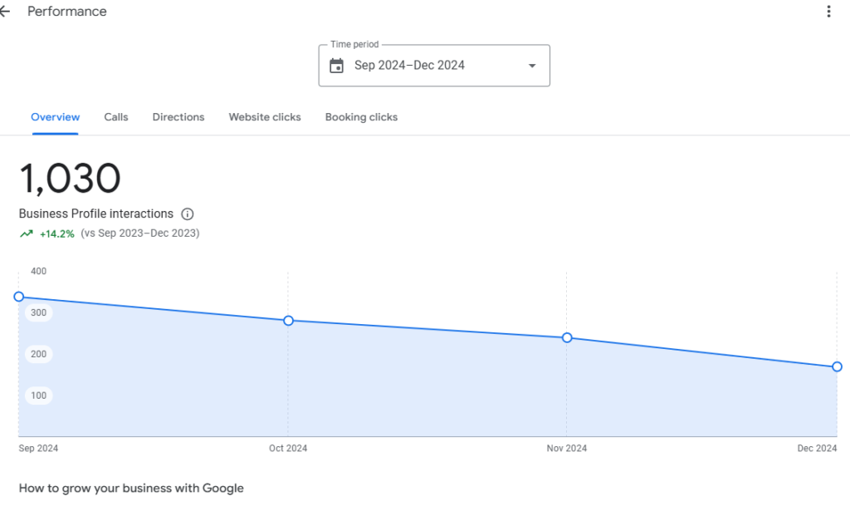Switch to the Calls tab
Image resolution: width=850 pixels, height=511 pixels.
(x=116, y=117)
